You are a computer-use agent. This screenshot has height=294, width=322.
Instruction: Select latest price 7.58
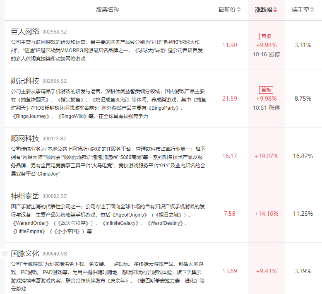click(x=230, y=214)
